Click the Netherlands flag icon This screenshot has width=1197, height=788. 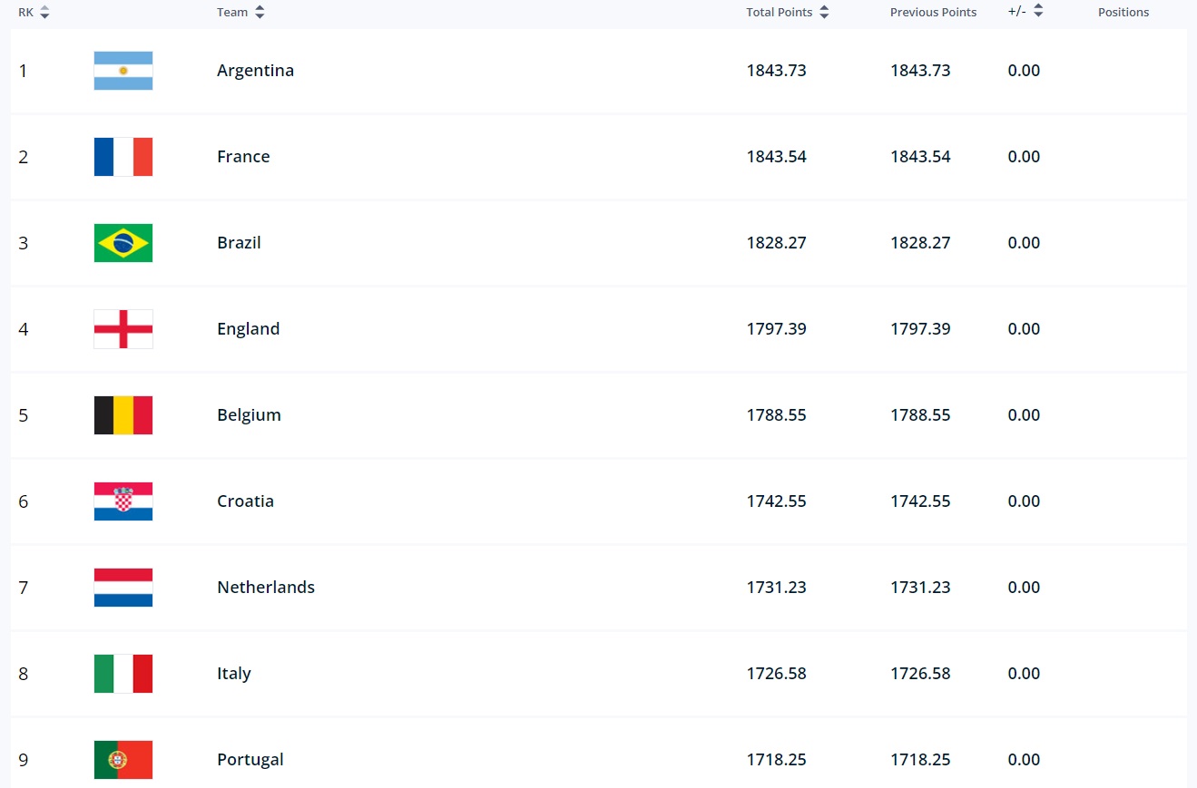(123, 587)
